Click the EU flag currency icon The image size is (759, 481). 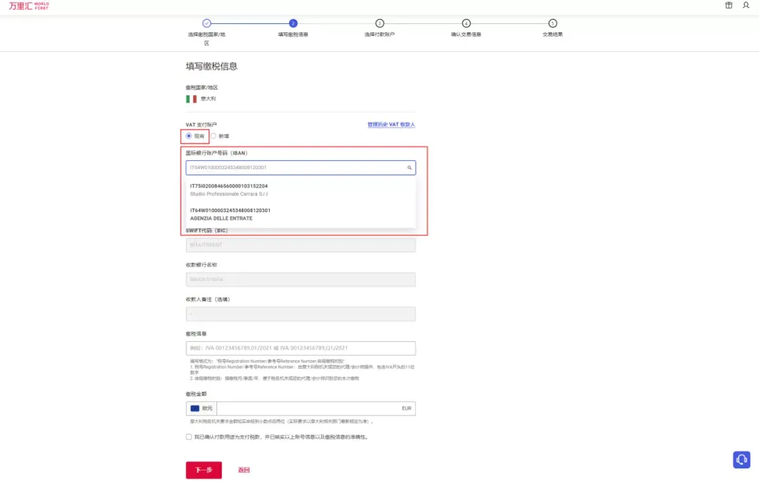[x=195, y=409]
